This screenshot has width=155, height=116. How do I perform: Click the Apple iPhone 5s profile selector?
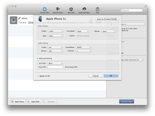[127, 24]
